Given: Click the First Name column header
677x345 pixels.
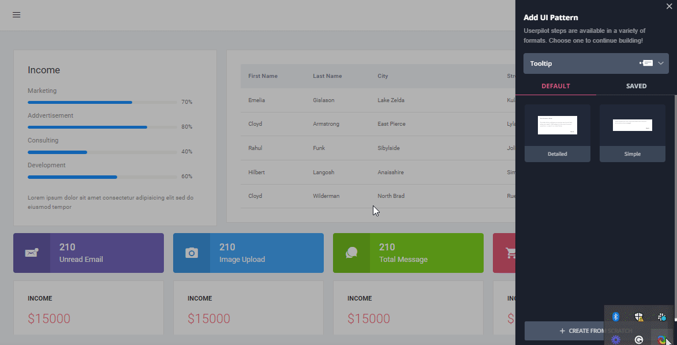Looking at the screenshot, I should 263,76.
